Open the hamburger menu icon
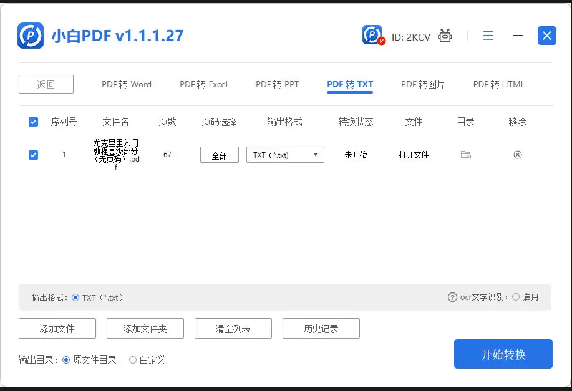572x391 pixels. (488, 36)
